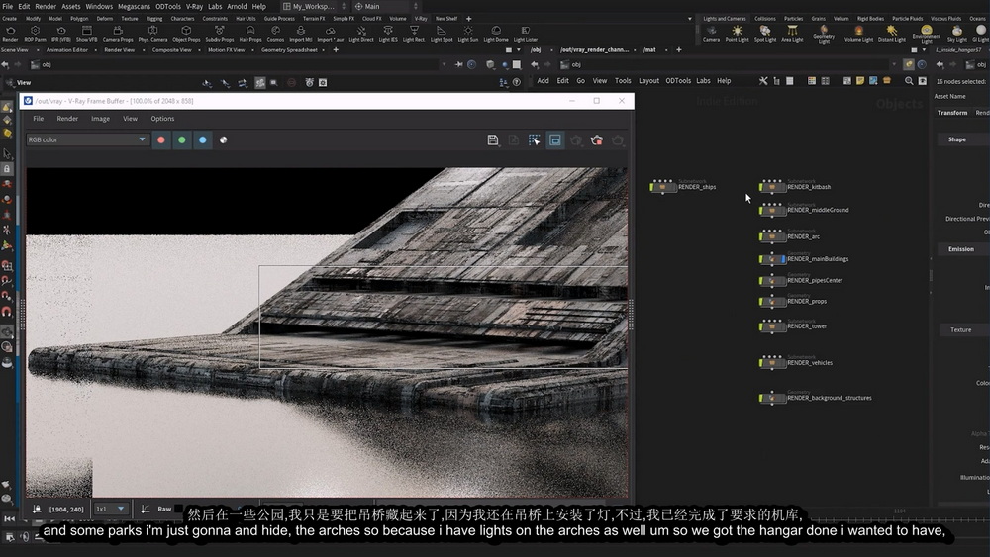The width and height of the screenshot is (990, 557).
Task: Select the Lights and Cameras shelf tab
Action: (x=725, y=18)
